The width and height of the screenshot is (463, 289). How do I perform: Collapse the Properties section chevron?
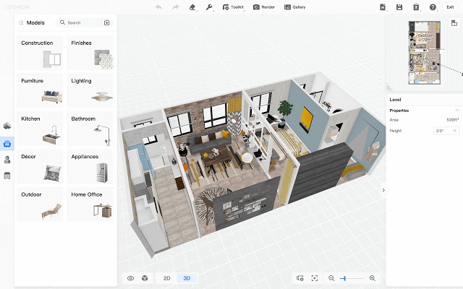456,111
